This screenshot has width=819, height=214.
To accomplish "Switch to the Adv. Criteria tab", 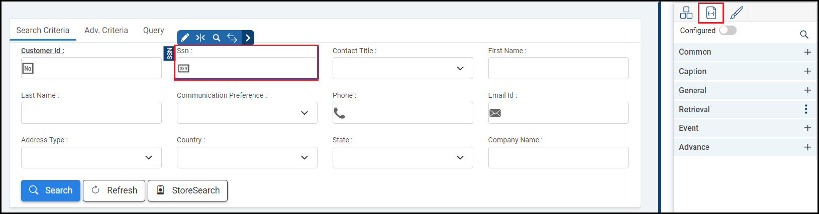I will coord(106,31).
